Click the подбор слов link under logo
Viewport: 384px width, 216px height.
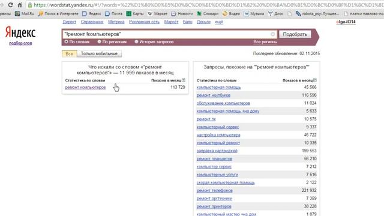coord(20,43)
